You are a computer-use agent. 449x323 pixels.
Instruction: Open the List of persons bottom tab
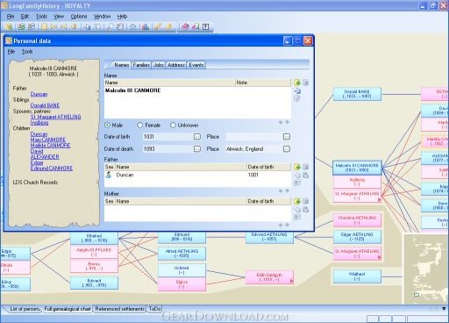tap(25, 309)
